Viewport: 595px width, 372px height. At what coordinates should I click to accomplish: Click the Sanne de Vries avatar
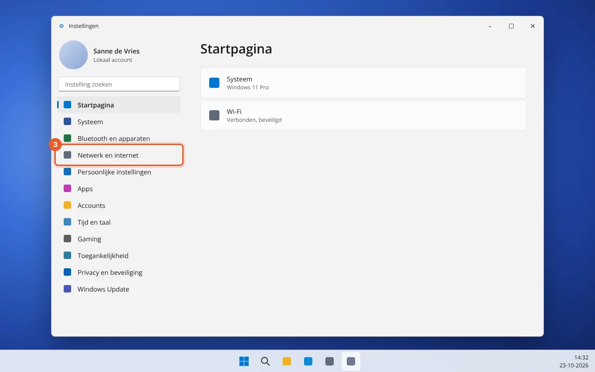pyautogui.click(x=73, y=55)
